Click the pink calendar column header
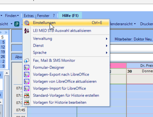 point(118,66)
